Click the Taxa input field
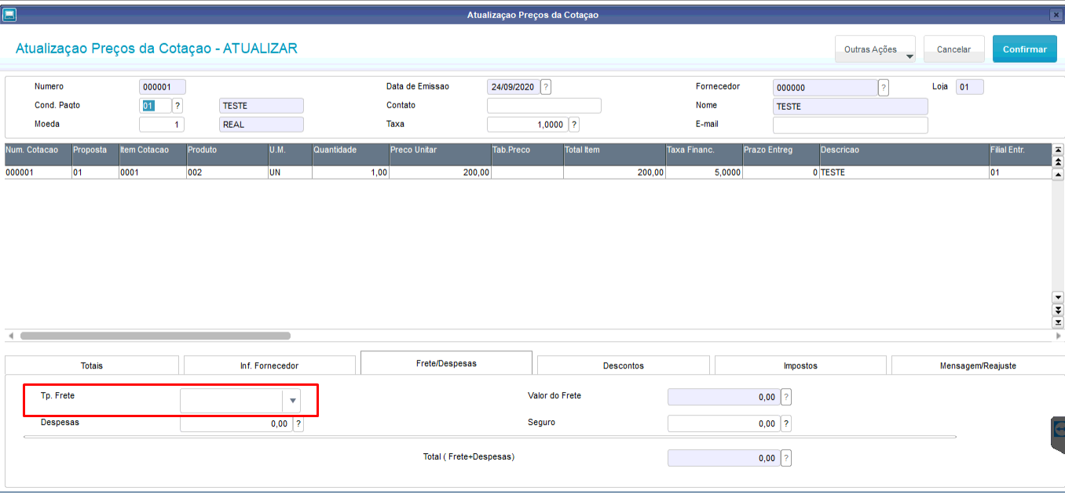Image resolution: width=1065 pixels, height=494 pixels. [x=527, y=125]
